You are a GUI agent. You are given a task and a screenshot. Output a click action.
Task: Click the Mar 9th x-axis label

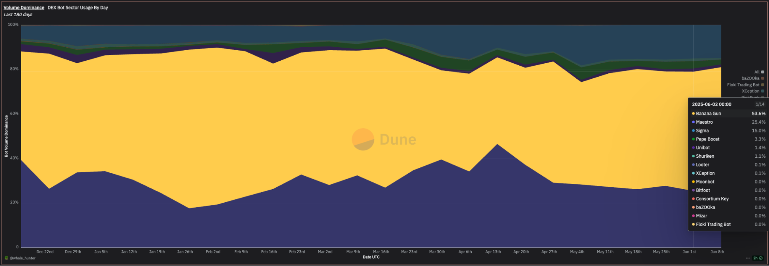(353, 252)
